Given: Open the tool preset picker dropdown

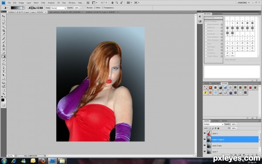Looking at the screenshot, I should [x=7, y=8].
